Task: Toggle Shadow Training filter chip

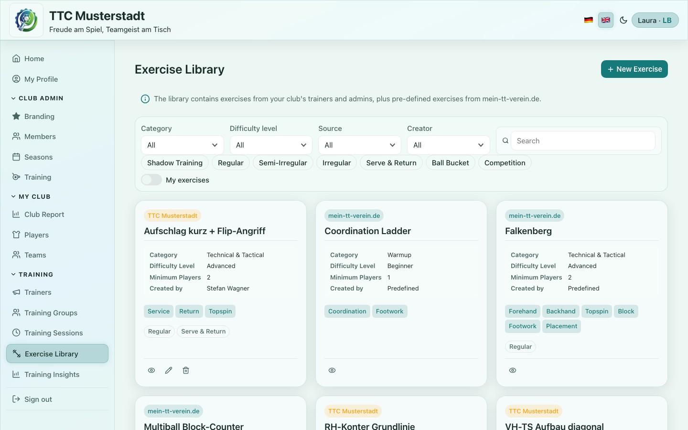Action: tap(175, 162)
